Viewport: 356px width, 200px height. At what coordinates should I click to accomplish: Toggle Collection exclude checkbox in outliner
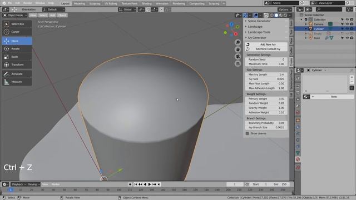pyautogui.click(x=306, y=19)
